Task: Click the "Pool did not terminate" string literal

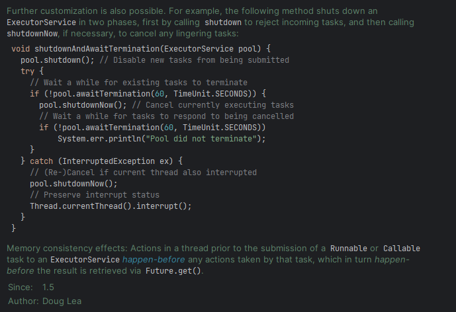Action: pos(206,138)
